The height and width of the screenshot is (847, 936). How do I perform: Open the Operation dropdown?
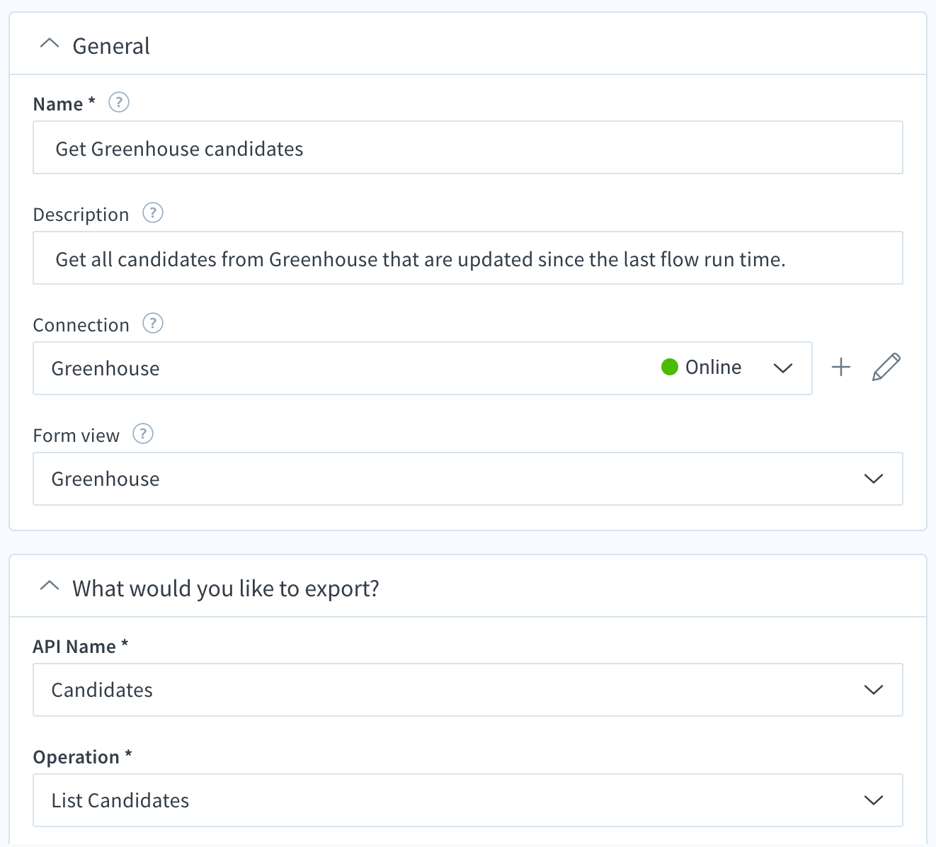pos(468,800)
